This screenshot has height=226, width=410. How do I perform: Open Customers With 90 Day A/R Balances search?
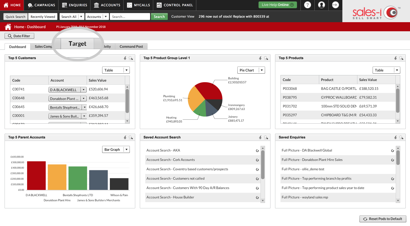click(x=188, y=188)
